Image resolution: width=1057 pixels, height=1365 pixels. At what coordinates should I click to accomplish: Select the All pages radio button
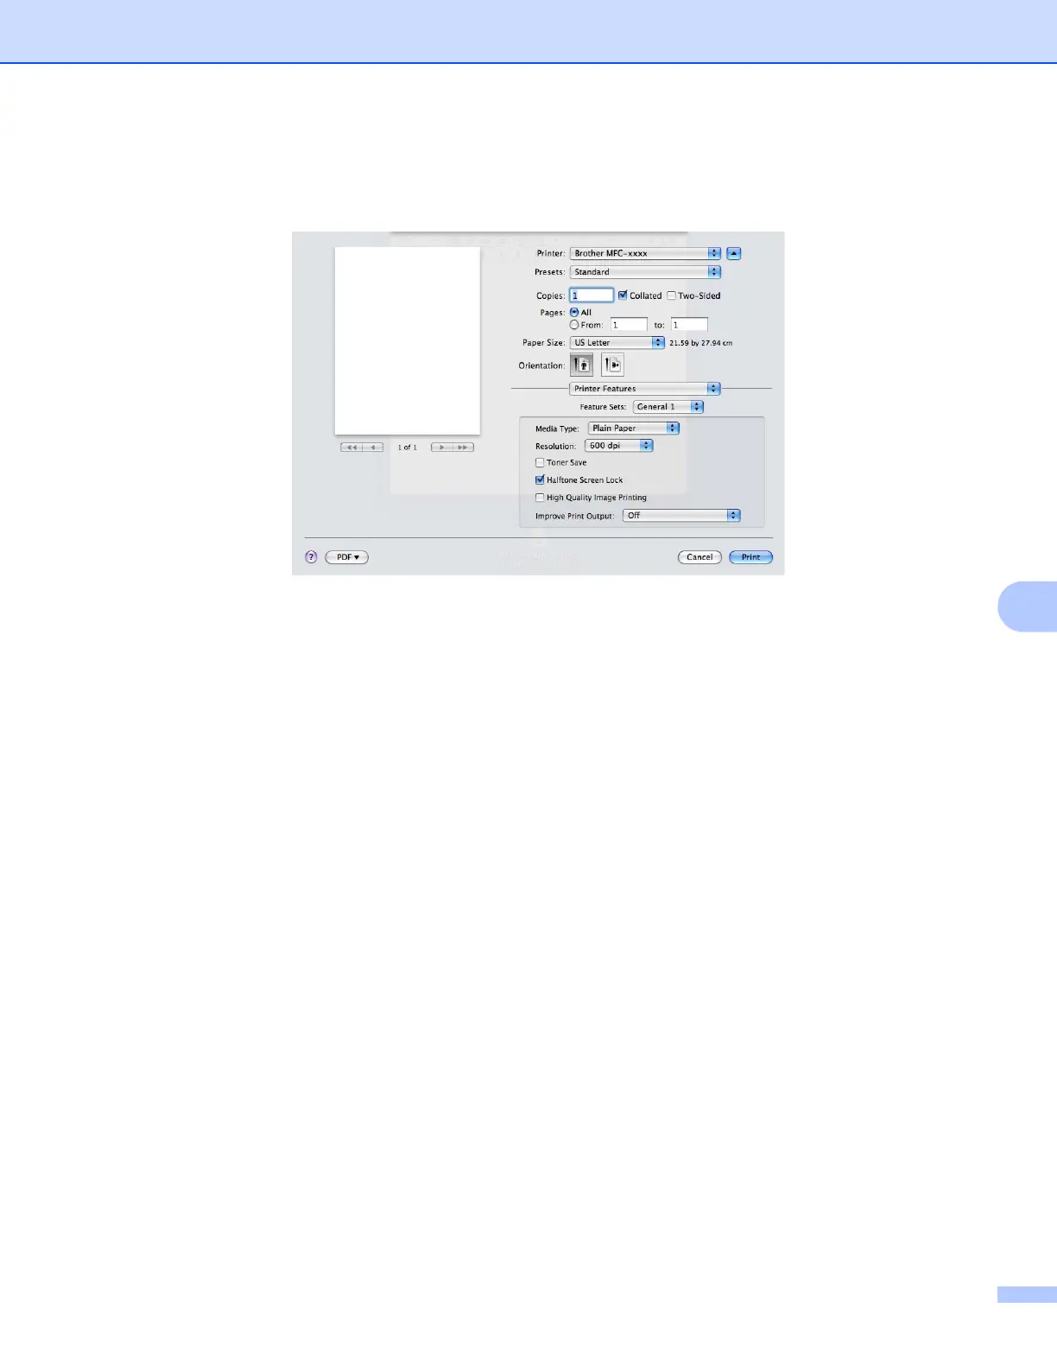[x=574, y=313]
